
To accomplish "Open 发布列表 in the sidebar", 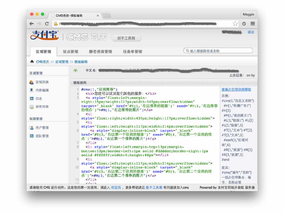I will click(42, 106).
